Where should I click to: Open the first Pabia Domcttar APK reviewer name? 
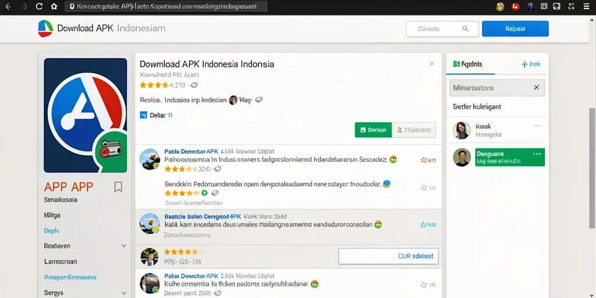point(191,151)
